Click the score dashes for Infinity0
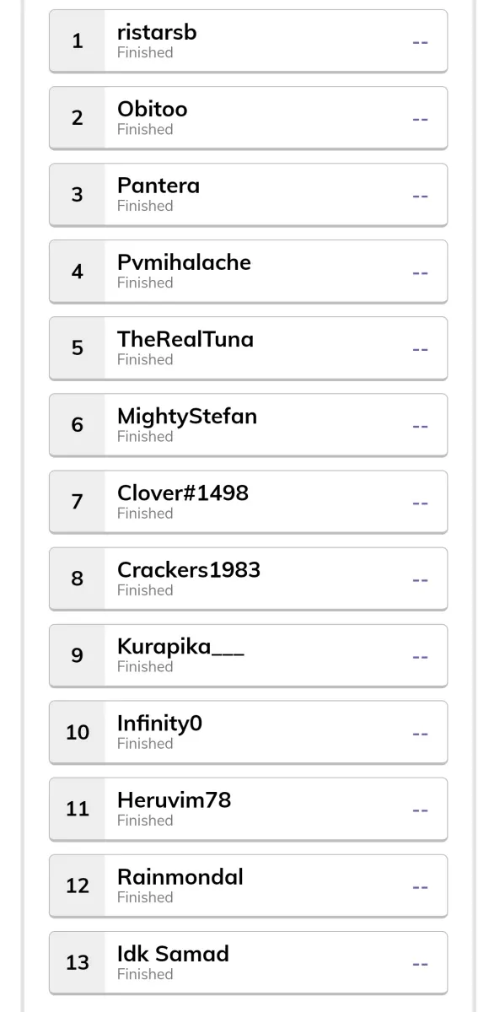 tap(421, 733)
